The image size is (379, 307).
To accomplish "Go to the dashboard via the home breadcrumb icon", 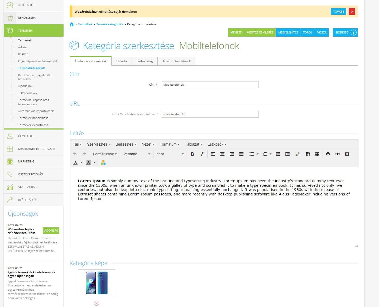I will coord(72,24).
